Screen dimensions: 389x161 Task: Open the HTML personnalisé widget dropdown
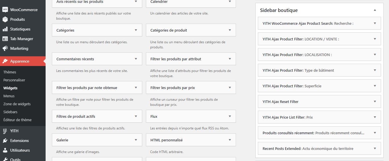coord(230,140)
